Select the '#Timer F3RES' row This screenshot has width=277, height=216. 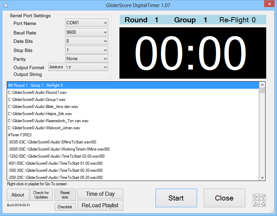133,135
